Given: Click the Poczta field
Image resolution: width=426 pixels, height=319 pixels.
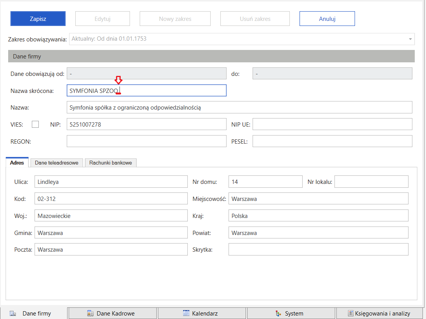Looking at the screenshot, I should [x=111, y=249].
